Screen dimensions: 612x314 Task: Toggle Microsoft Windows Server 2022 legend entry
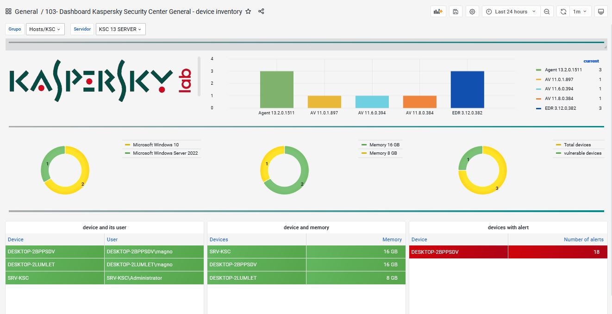165,153
